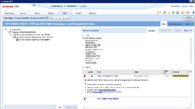Viewport: 195px width, 109px height.
Task: Click the column chooser icon in In Oracle header
Action: click(188, 72)
